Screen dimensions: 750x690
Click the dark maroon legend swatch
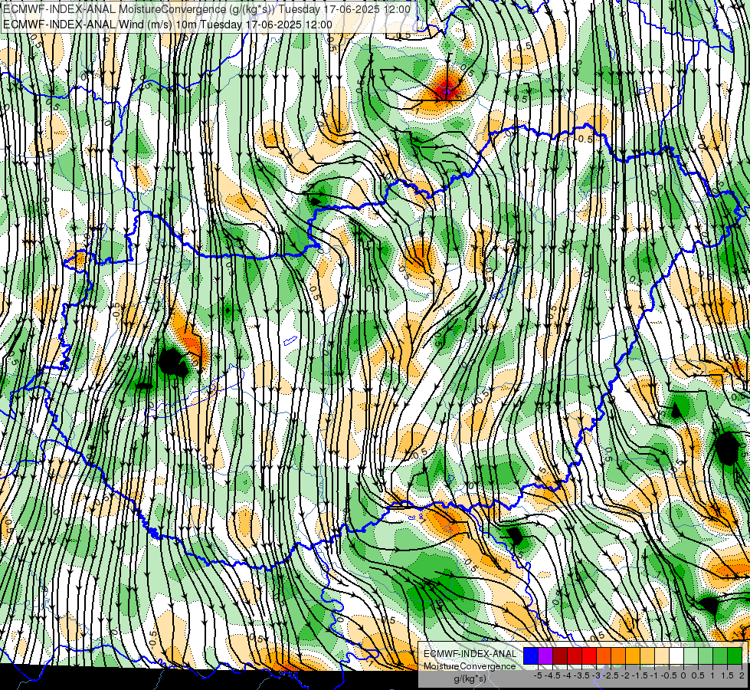pyautogui.click(x=560, y=655)
